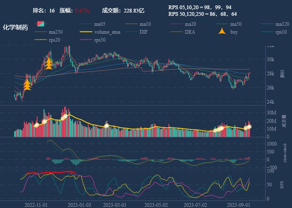Click buy marker near 30k price level
The height and width of the screenshot is (208, 292).
pyautogui.click(x=48, y=63)
